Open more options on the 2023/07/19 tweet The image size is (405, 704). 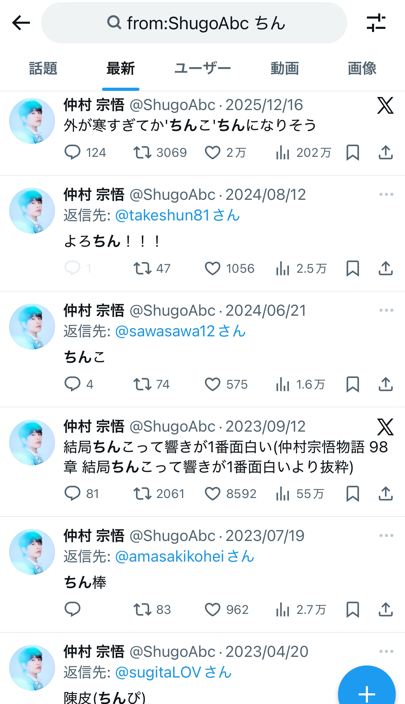coord(386,535)
